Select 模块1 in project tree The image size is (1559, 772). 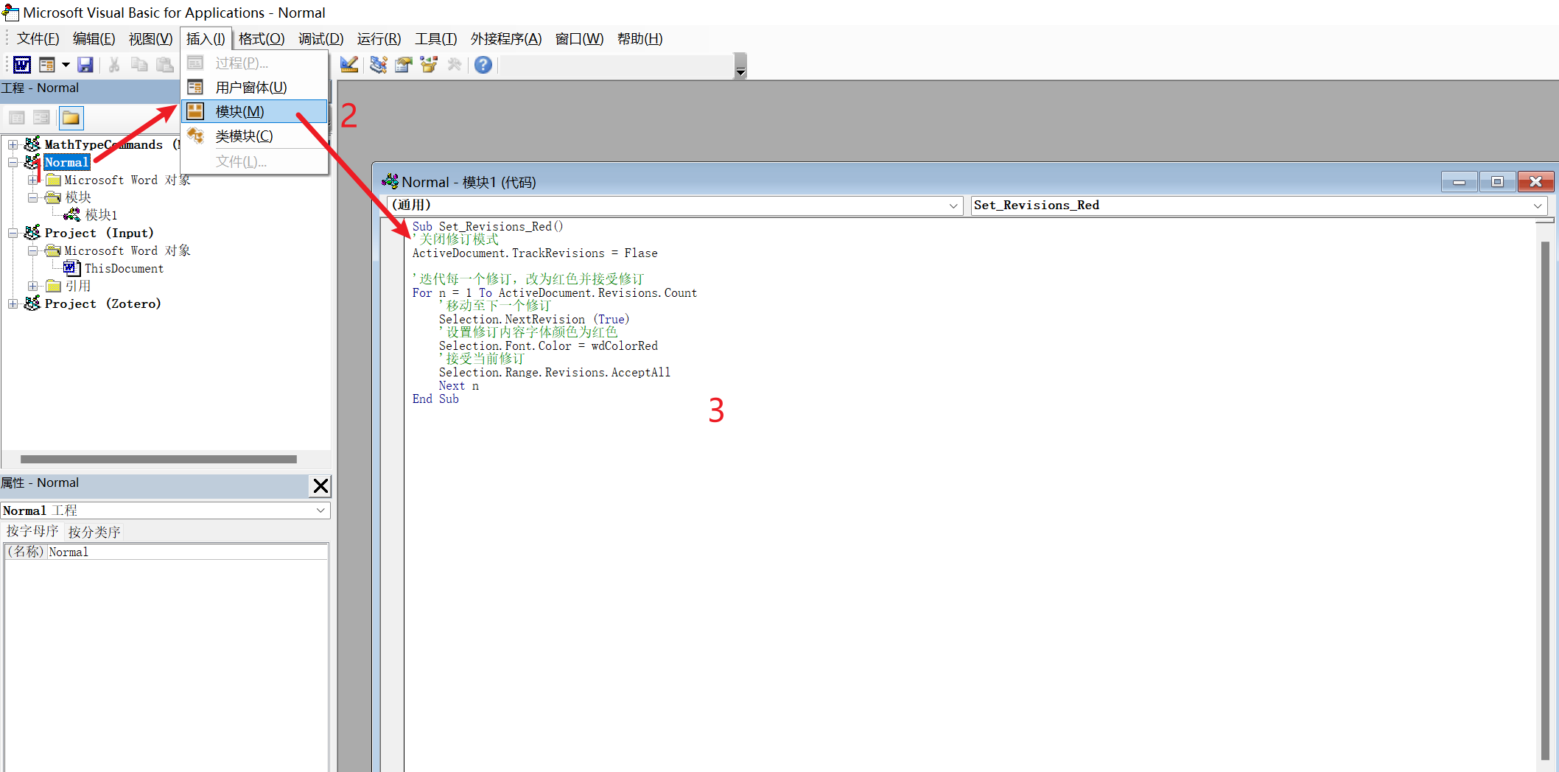coord(101,215)
